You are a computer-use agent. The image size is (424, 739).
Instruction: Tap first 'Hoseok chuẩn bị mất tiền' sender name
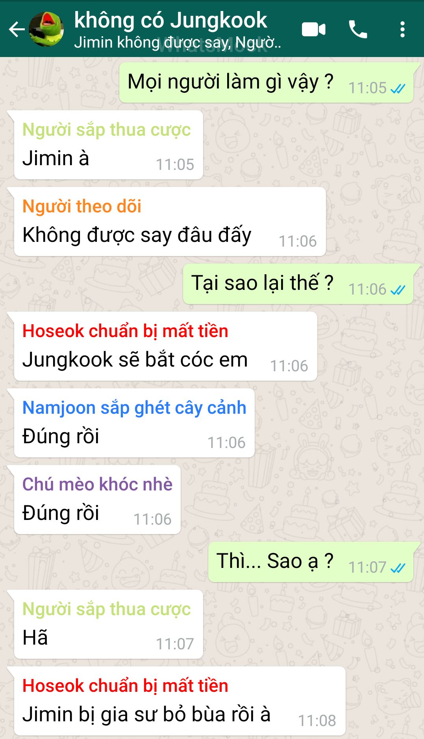pyautogui.click(x=125, y=331)
